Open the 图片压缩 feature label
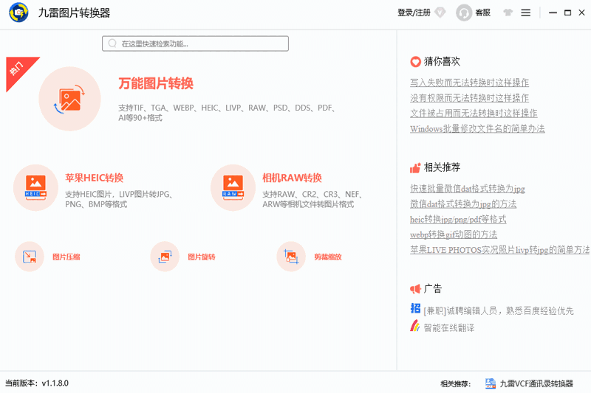 [66, 257]
